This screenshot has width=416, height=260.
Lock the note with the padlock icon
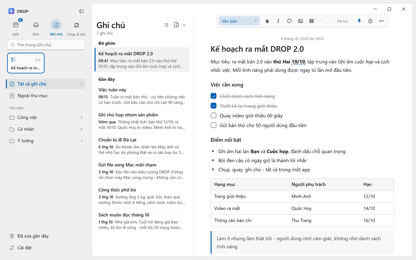pyautogui.click(x=370, y=21)
